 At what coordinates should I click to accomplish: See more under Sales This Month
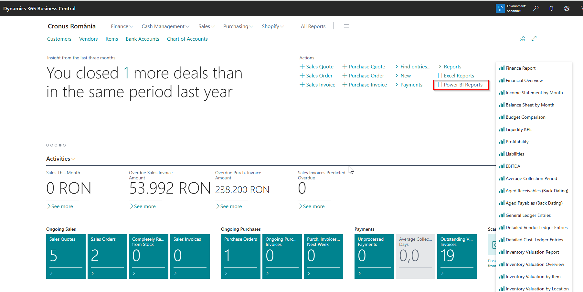pyautogui.click(x=60, y=206)
